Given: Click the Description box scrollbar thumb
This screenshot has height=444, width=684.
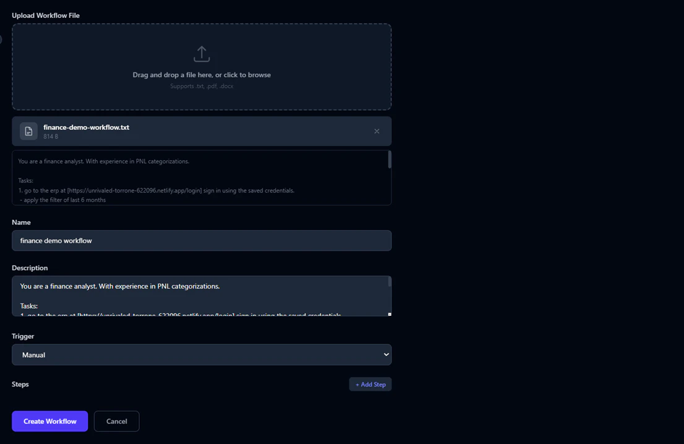Looking at the screenshot, I should coord(390,282).
